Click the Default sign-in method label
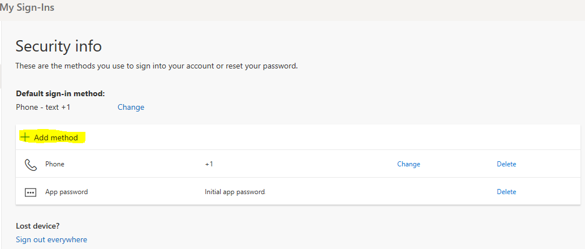 click(x=61, y=93)
